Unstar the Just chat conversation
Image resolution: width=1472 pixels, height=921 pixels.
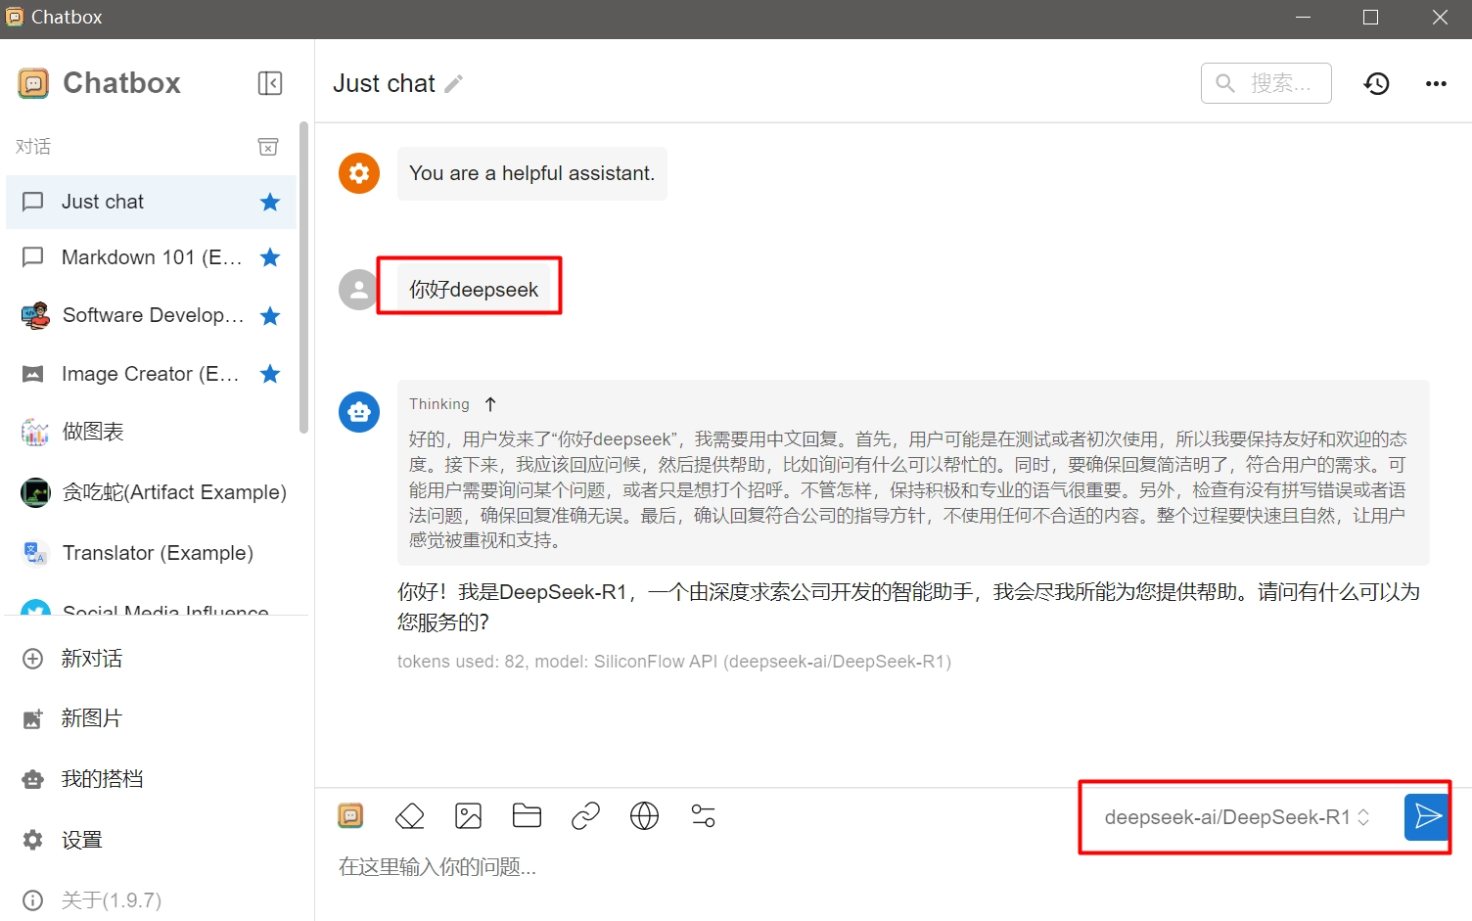(x=270, y=202)
